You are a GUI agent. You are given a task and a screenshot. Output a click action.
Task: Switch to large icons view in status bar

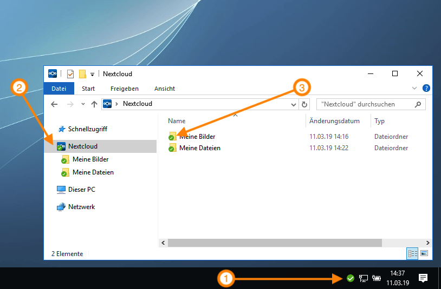click(424, 253)
